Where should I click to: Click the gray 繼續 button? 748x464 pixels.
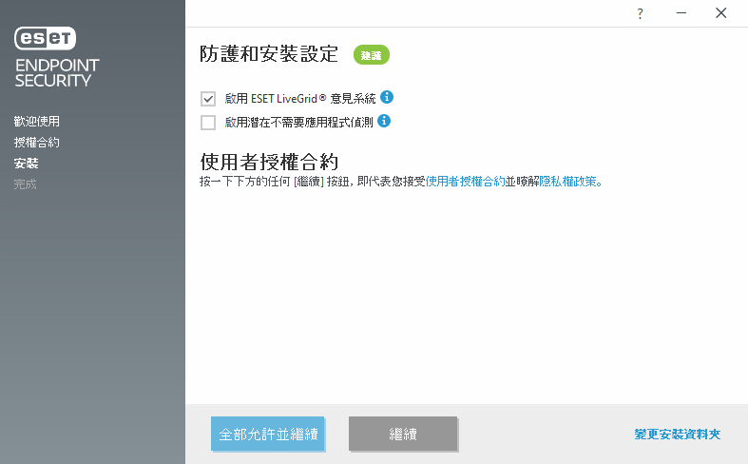[x=403, y=434]
